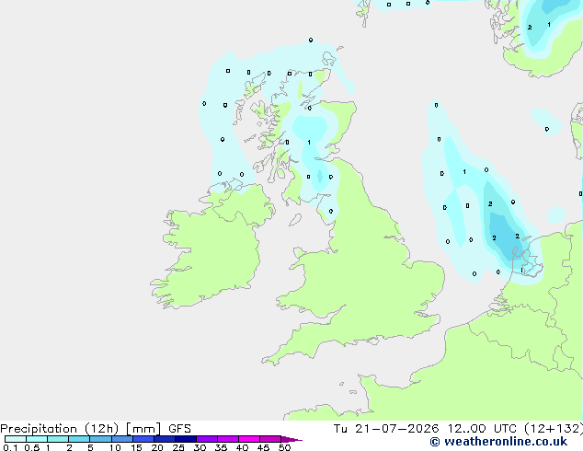This screenshot has width=583, height=451.
Task: Click the legend label "20"
Action: [157, 447]
